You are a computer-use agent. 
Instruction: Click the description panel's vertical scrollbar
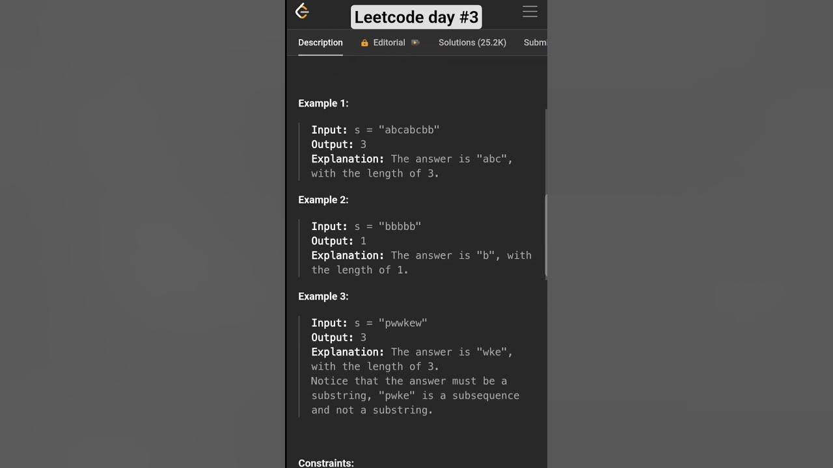[x=545, y=236]
